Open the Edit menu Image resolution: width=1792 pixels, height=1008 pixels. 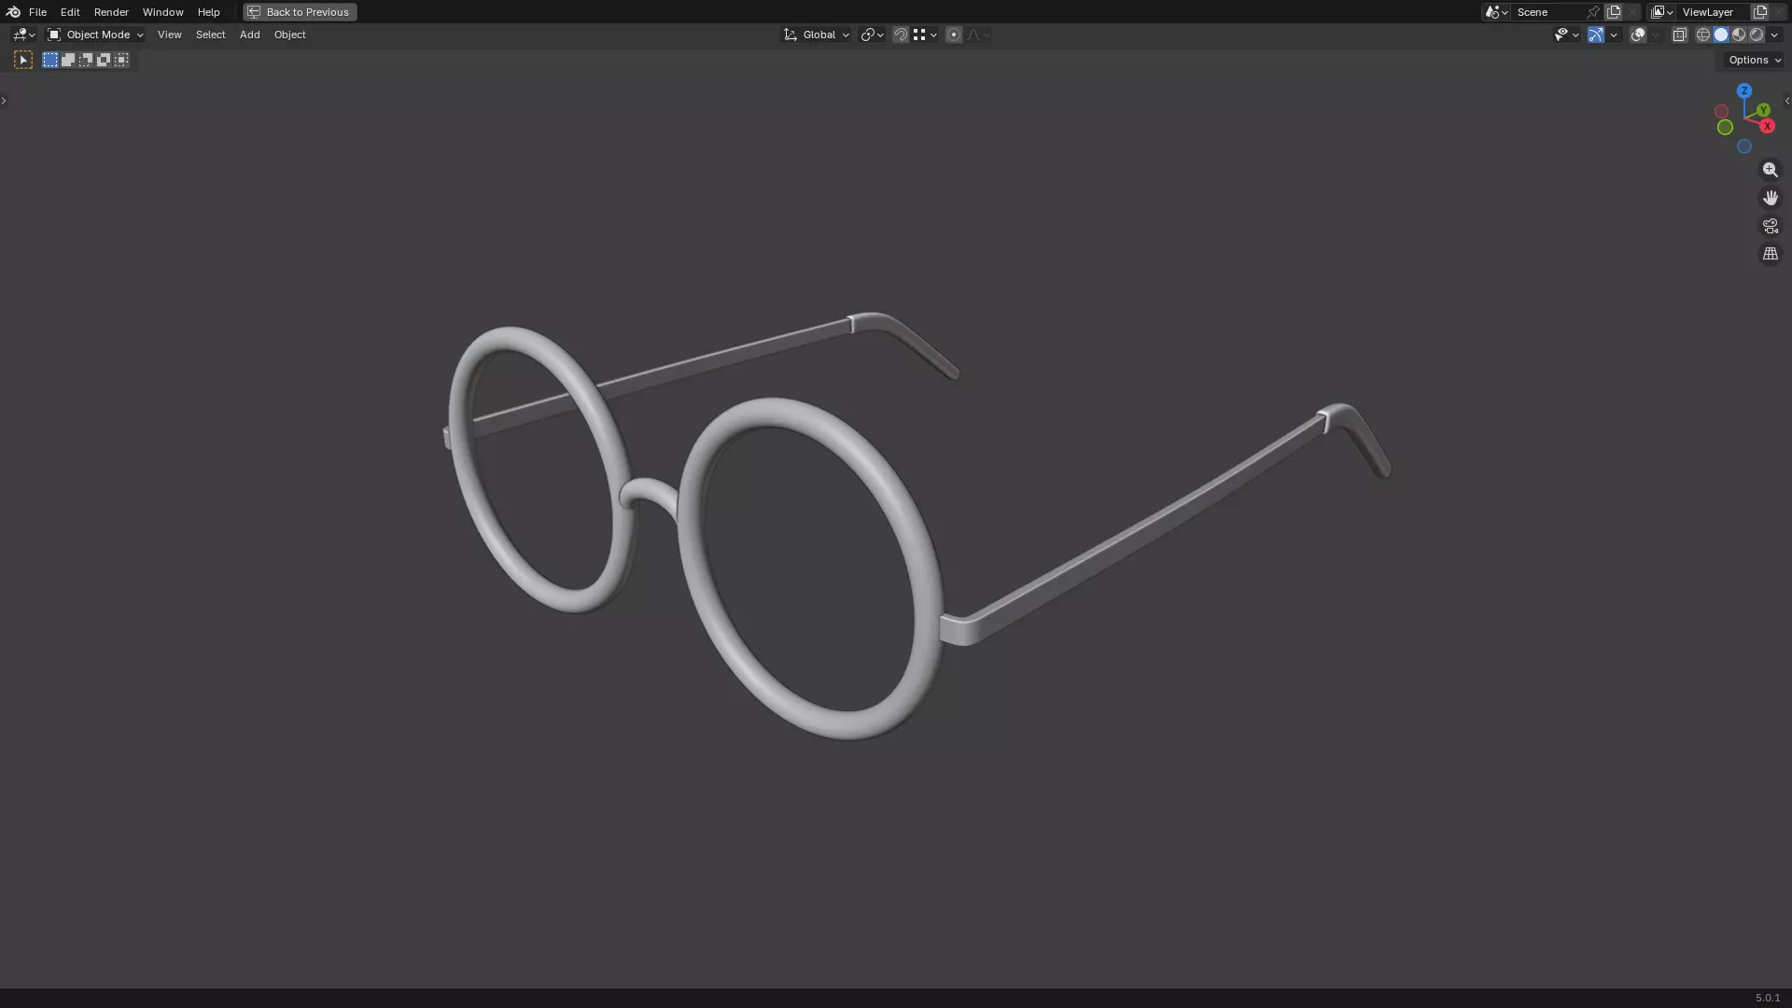point(70,12)
